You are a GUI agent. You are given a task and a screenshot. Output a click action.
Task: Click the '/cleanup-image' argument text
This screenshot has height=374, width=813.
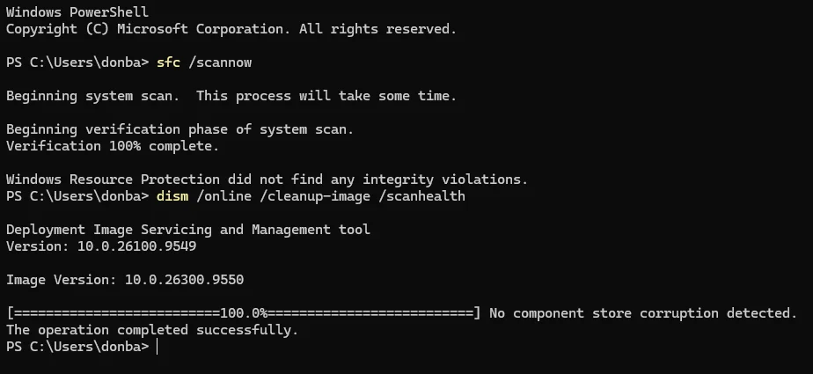319,196
